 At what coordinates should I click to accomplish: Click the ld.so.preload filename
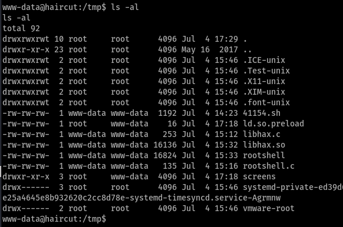click(273, 123)
